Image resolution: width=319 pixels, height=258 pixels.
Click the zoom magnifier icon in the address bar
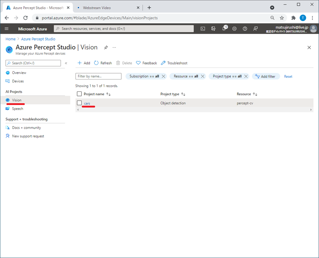(x=272, y=18)
